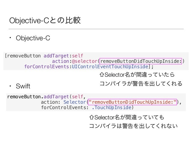The image size is (192, 144).
Task: Click the boxed red "removeButtonDidTouchUpInside:" string in Swift code
Action: tap(132, 102)
